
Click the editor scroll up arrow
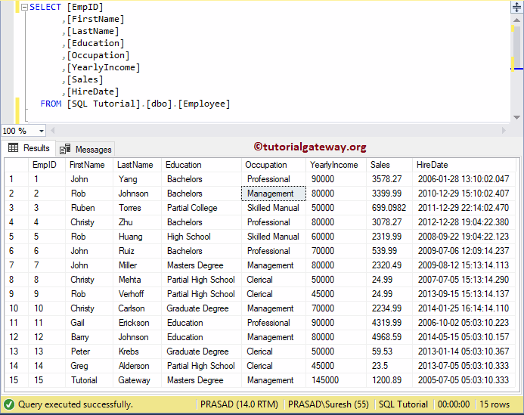coord(516,20)
